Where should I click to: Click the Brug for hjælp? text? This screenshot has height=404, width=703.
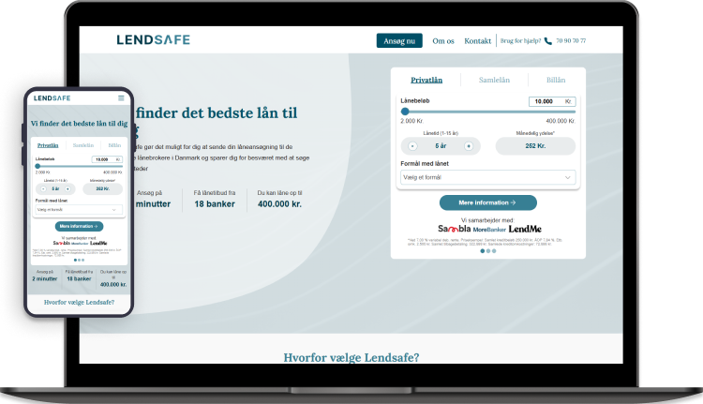click(520, 41)
